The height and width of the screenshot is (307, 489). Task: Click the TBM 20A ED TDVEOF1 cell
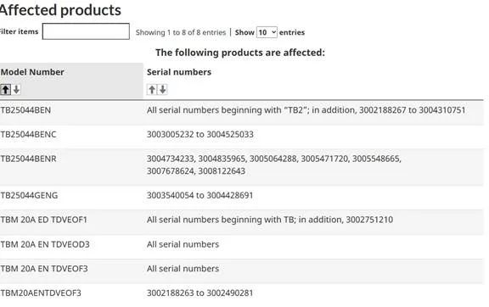[43, 220]
